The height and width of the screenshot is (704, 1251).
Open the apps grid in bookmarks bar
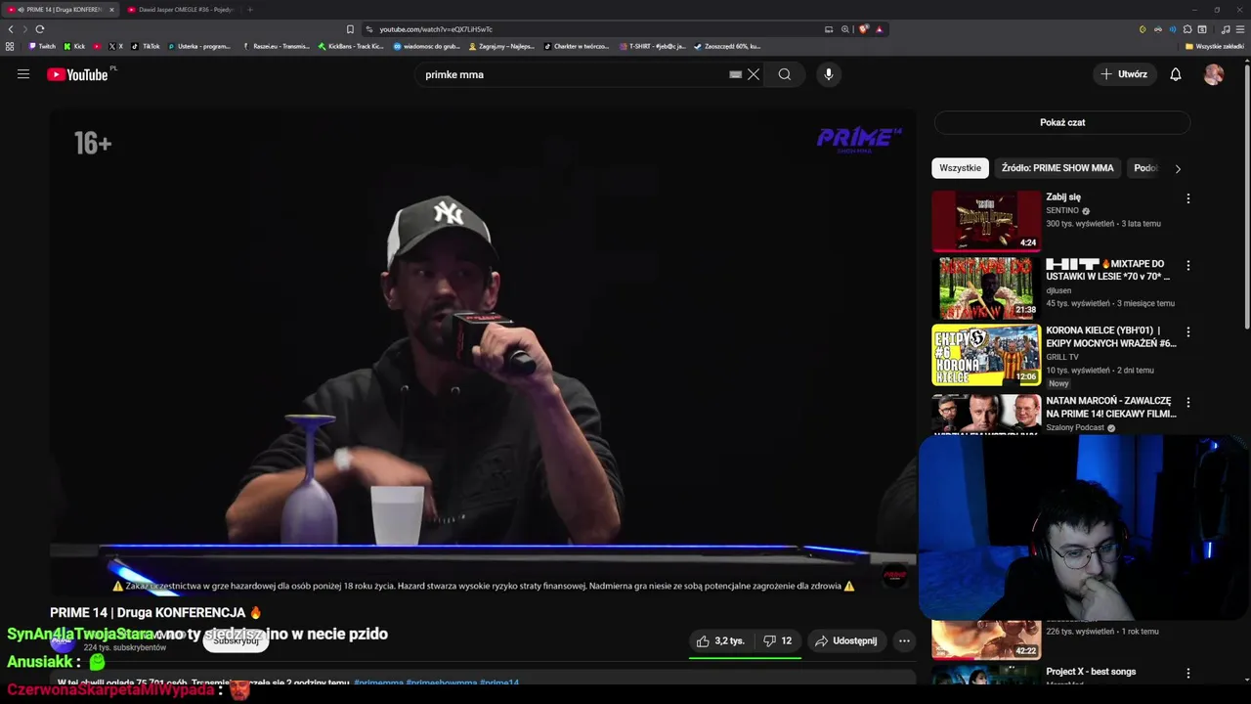(10, 46)
